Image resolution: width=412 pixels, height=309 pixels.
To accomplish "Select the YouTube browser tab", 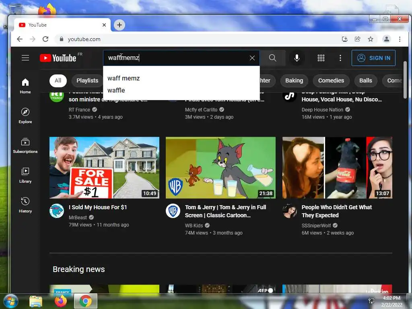I will pos(62,25).
